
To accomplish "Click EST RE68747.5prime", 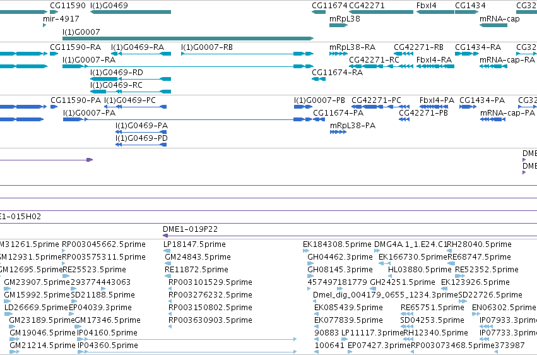I will (480, 257).
